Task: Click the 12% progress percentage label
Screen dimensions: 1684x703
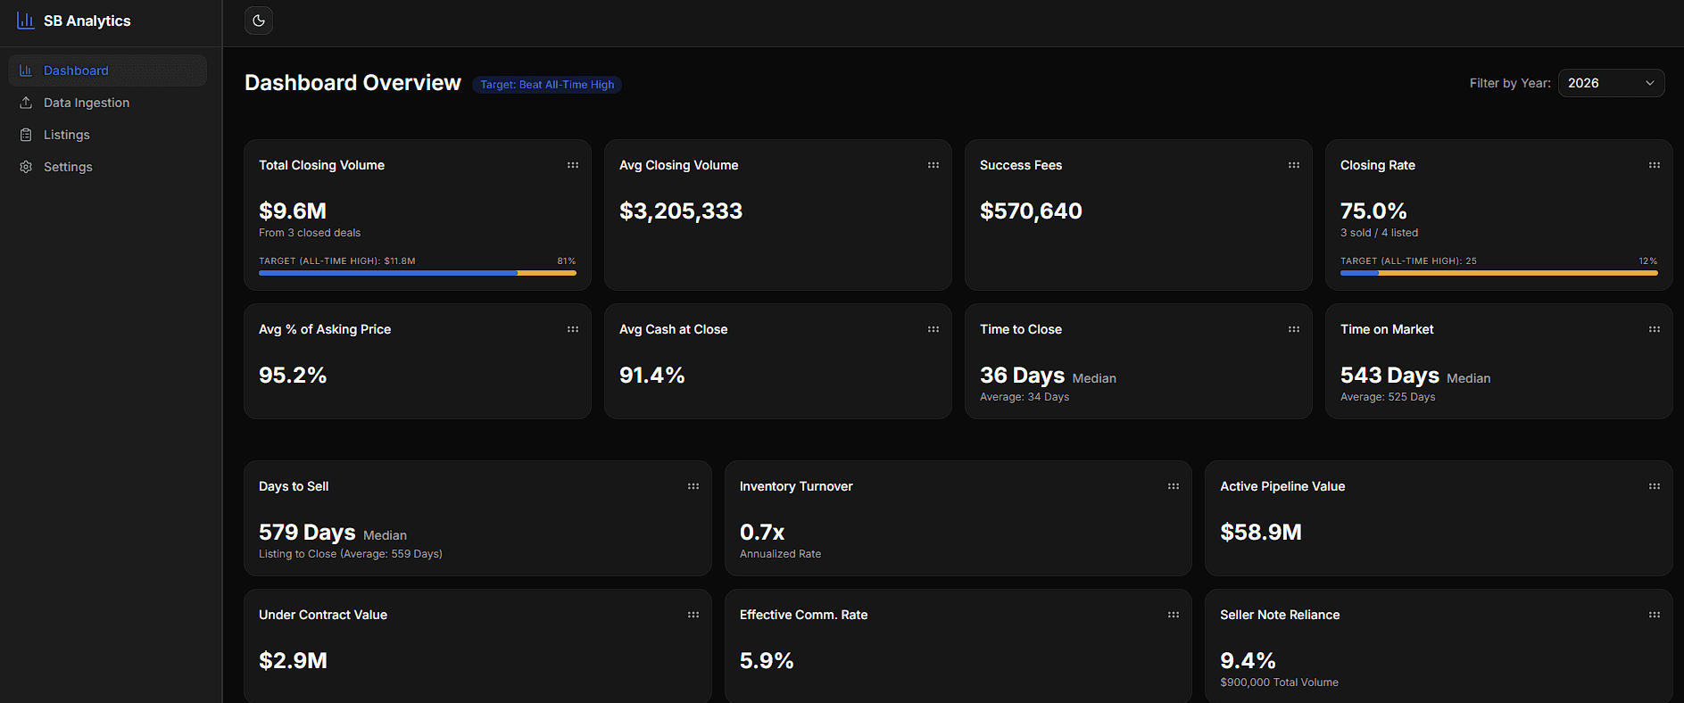Action: tap(1648, 261)
